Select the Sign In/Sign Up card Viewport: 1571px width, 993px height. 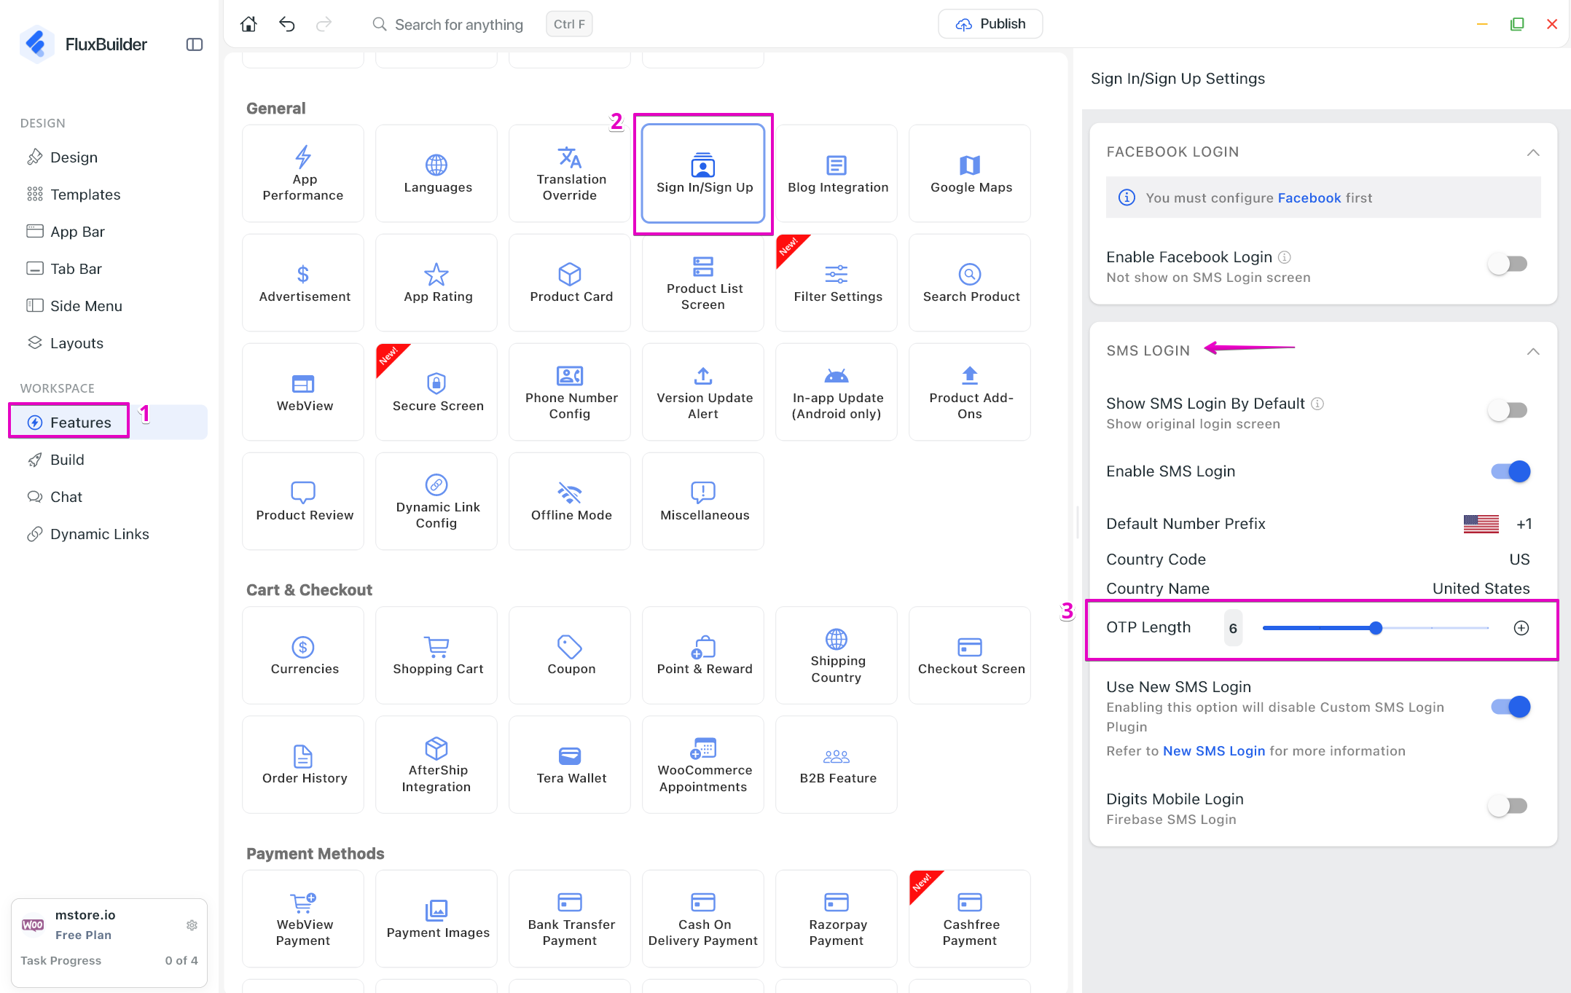point(703,173)
